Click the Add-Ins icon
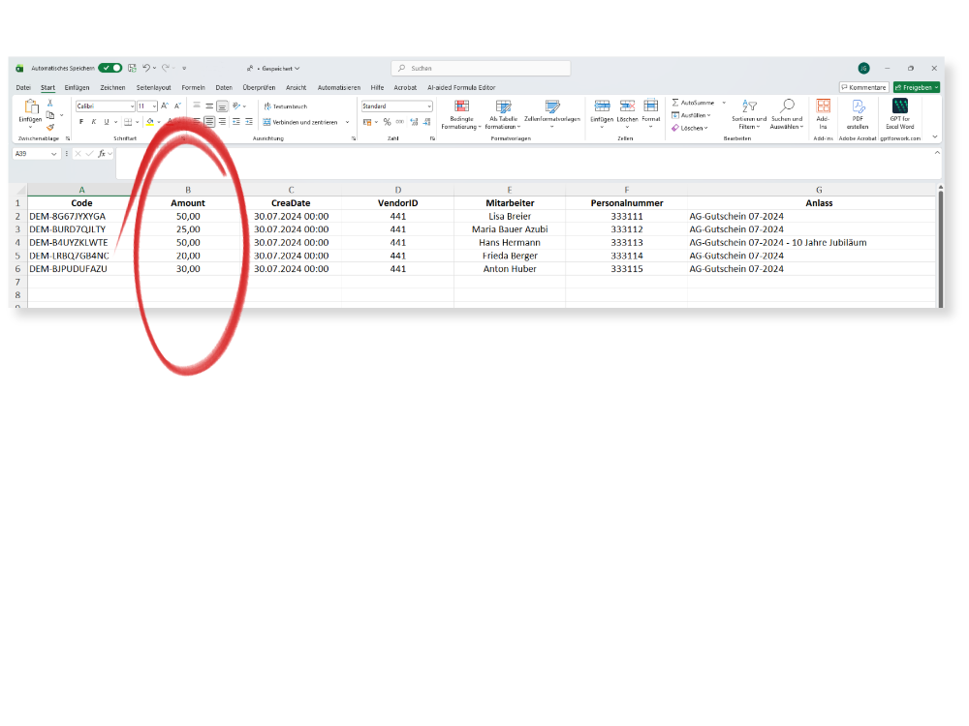 (x=823, y=106)
